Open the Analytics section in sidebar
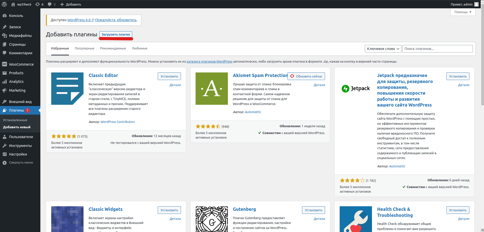 (16, 82)
